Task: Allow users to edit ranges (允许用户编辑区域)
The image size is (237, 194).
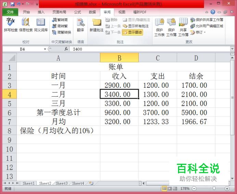Action: coord(207,26)
